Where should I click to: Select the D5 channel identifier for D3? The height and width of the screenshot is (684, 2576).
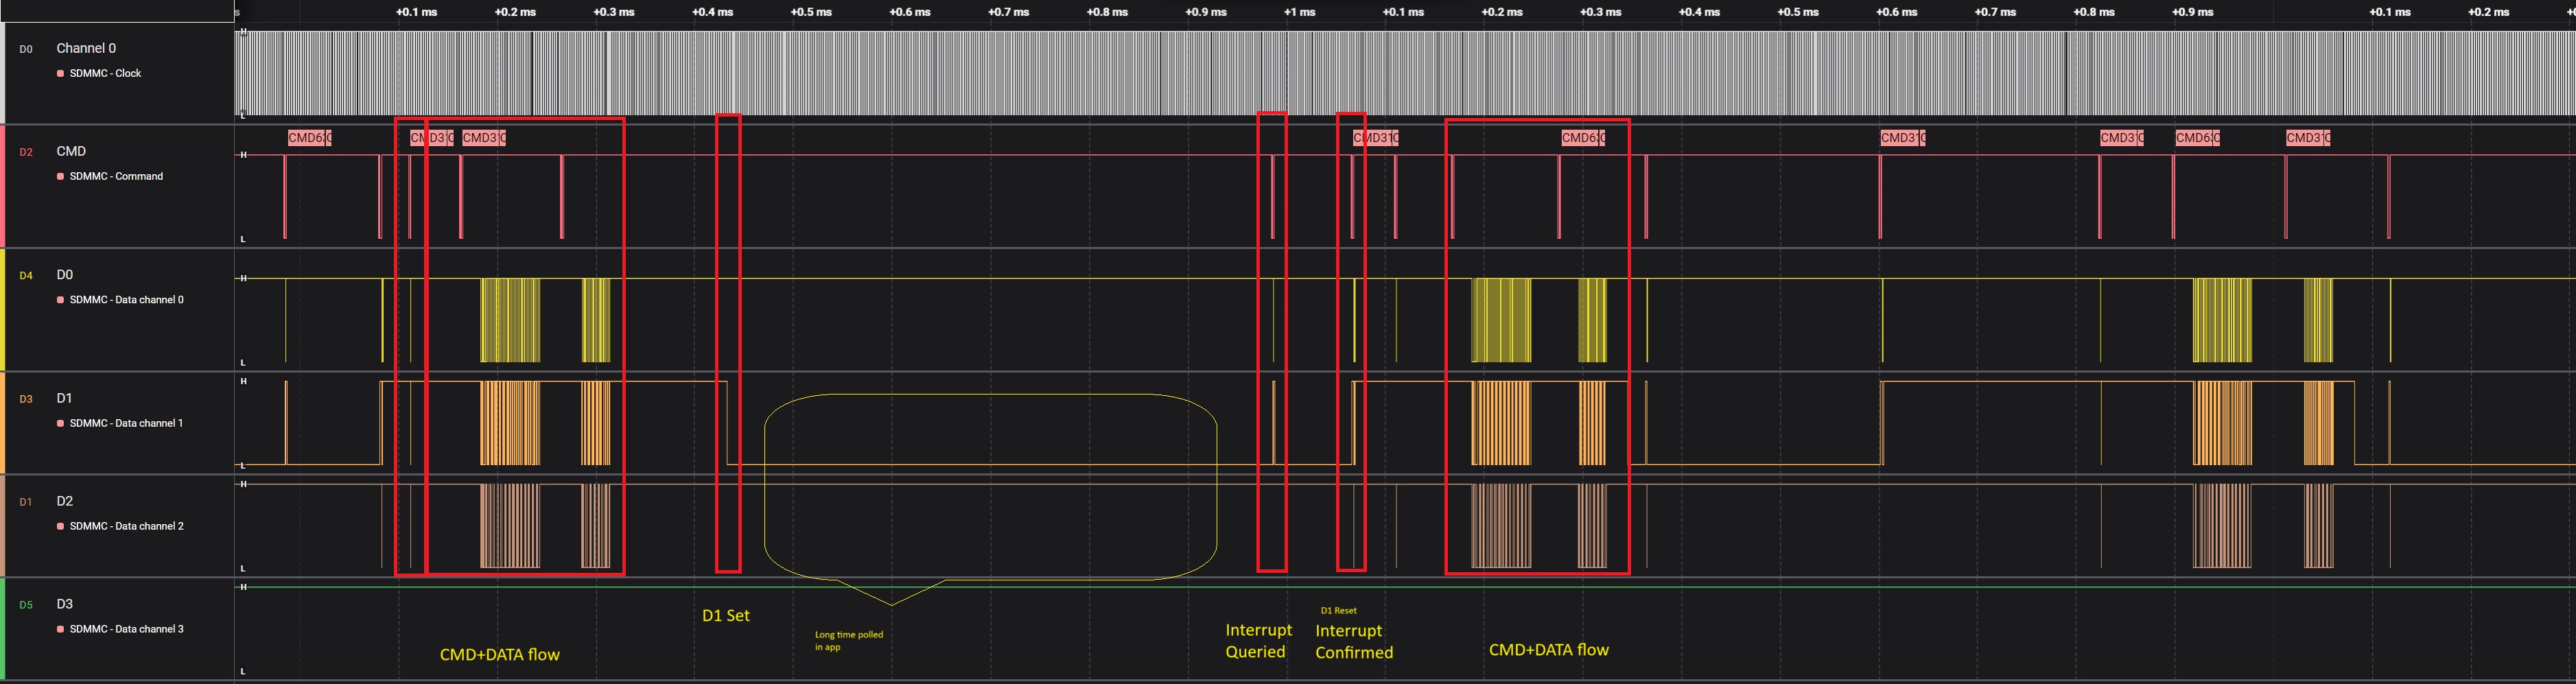[25, 604]
